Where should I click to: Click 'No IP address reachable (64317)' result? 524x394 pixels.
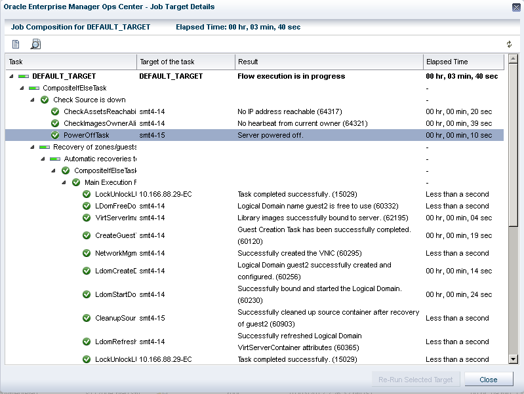click(x=290, y=111)
